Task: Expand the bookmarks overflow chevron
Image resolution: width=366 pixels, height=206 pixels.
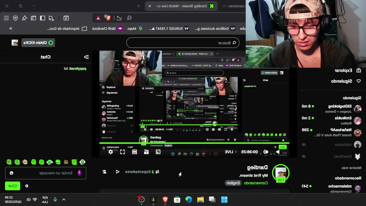Action: [11, 29]
